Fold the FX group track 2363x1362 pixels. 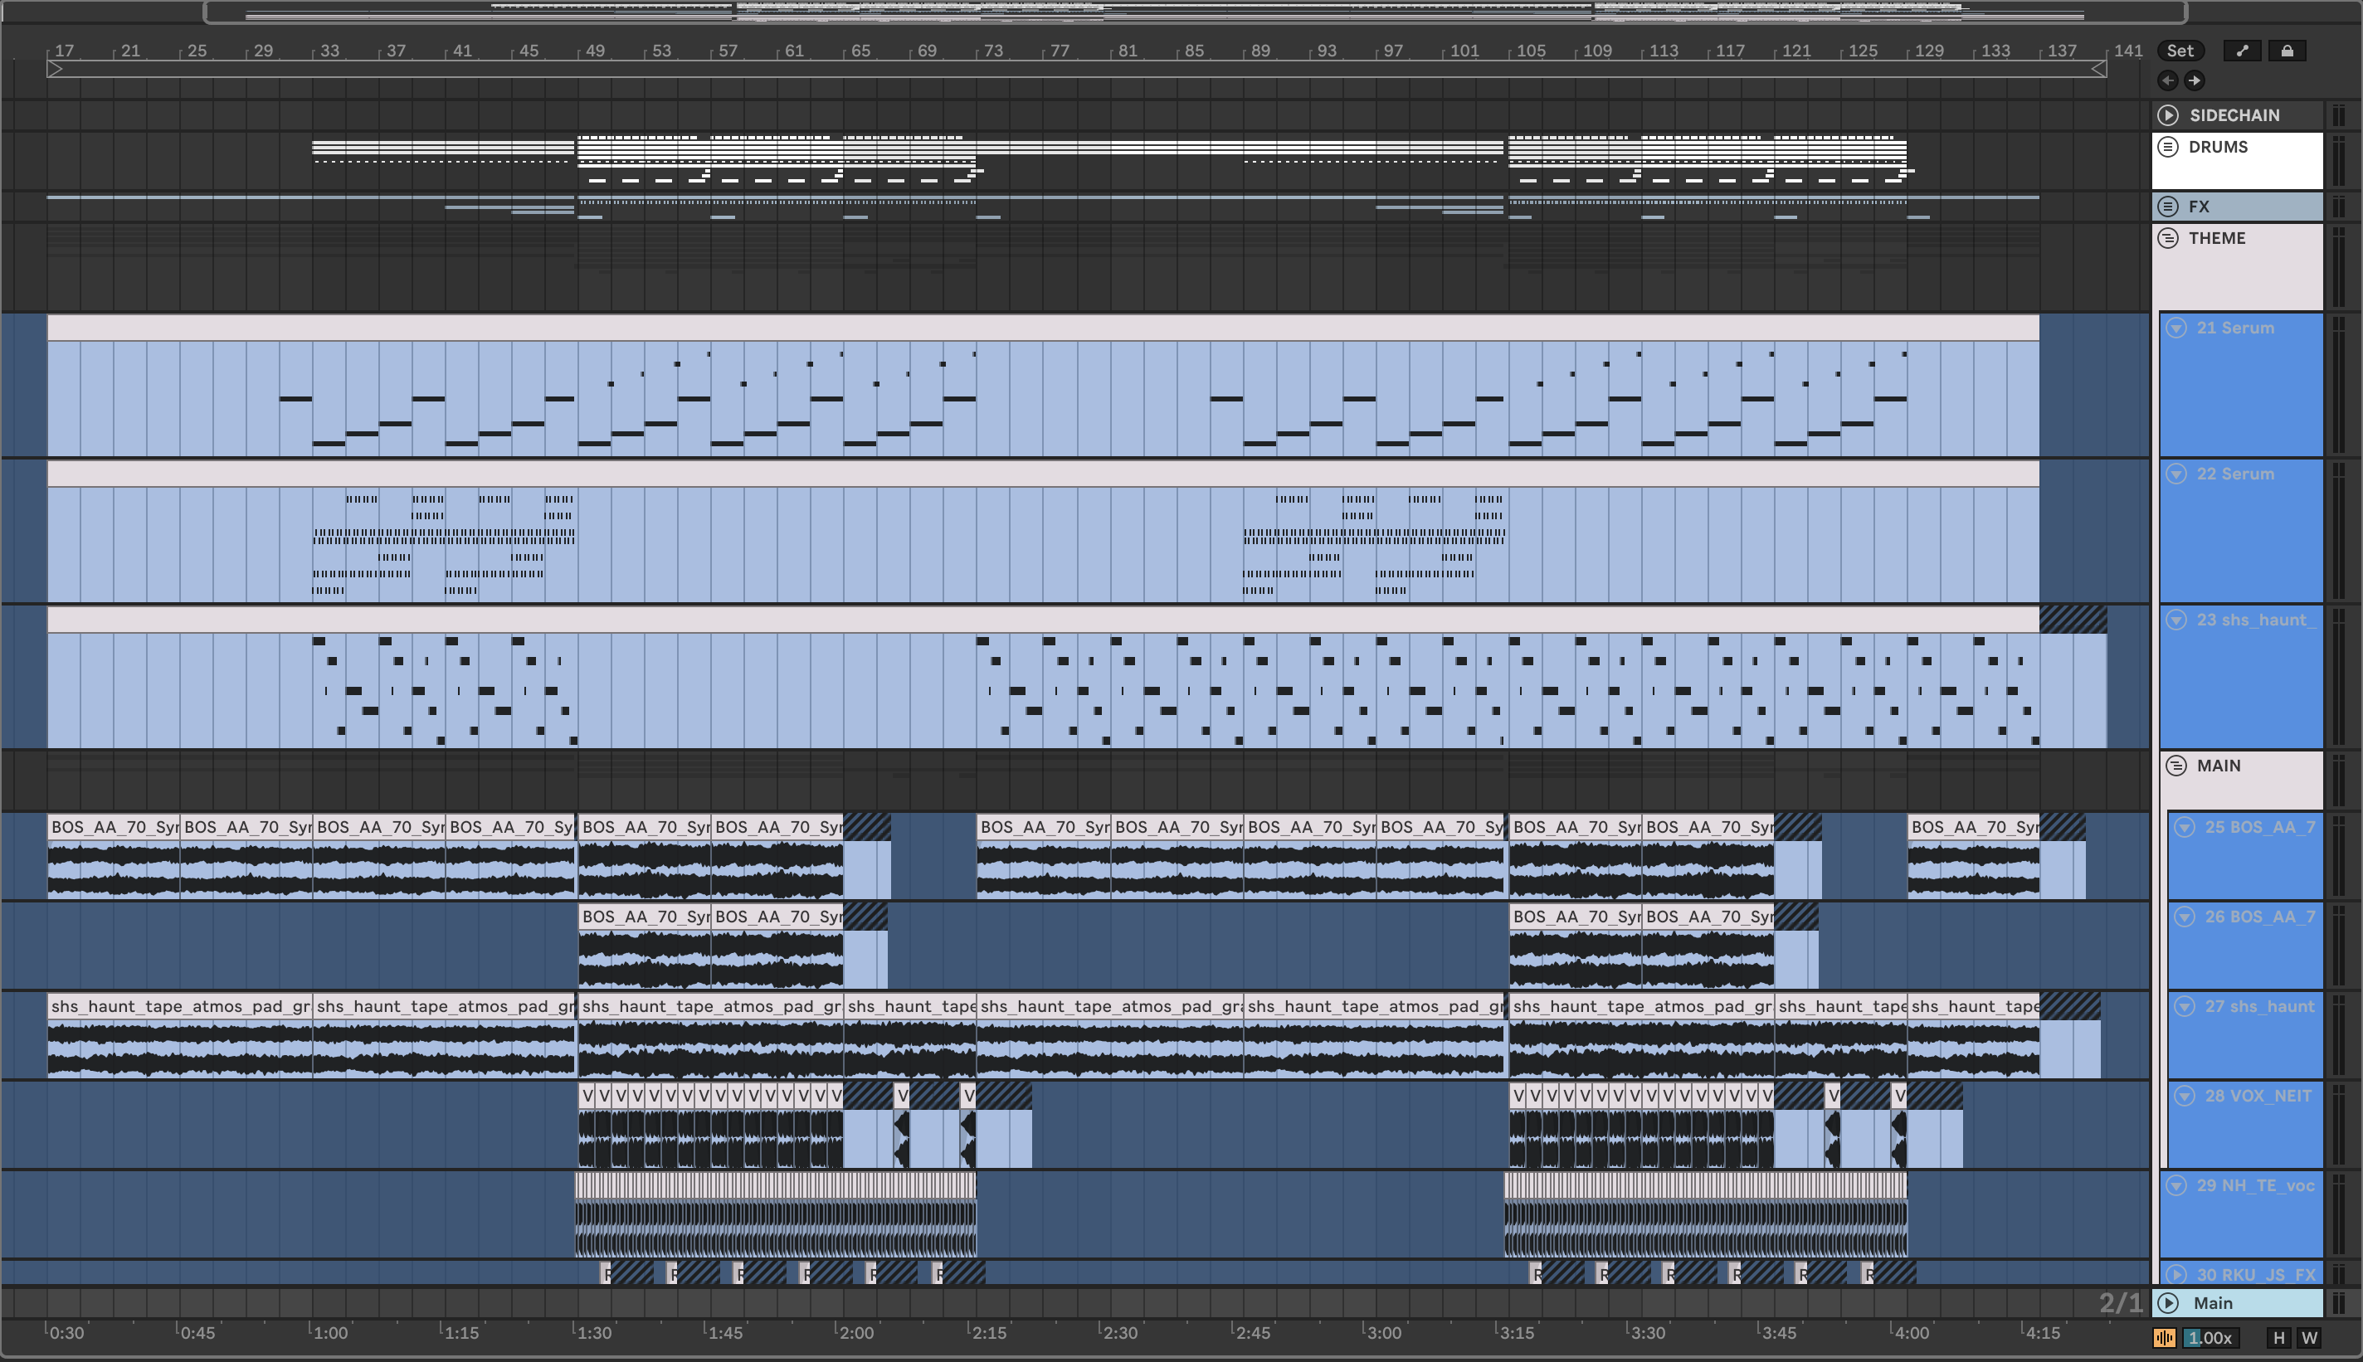coord(2167,207)
